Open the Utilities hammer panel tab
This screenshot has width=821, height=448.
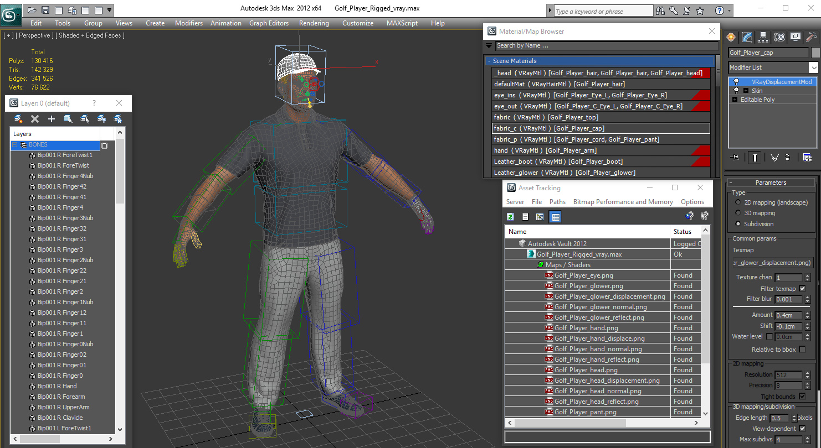[812, 37]
